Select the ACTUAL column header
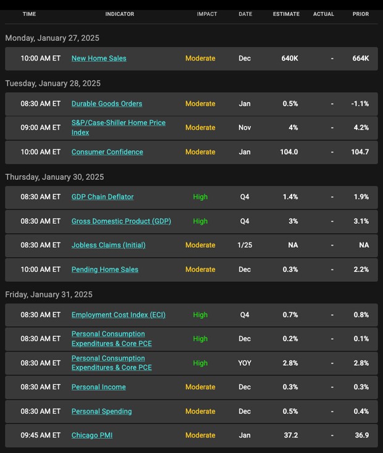This screenshot has height=453, width=383. [x=324, y=14]
